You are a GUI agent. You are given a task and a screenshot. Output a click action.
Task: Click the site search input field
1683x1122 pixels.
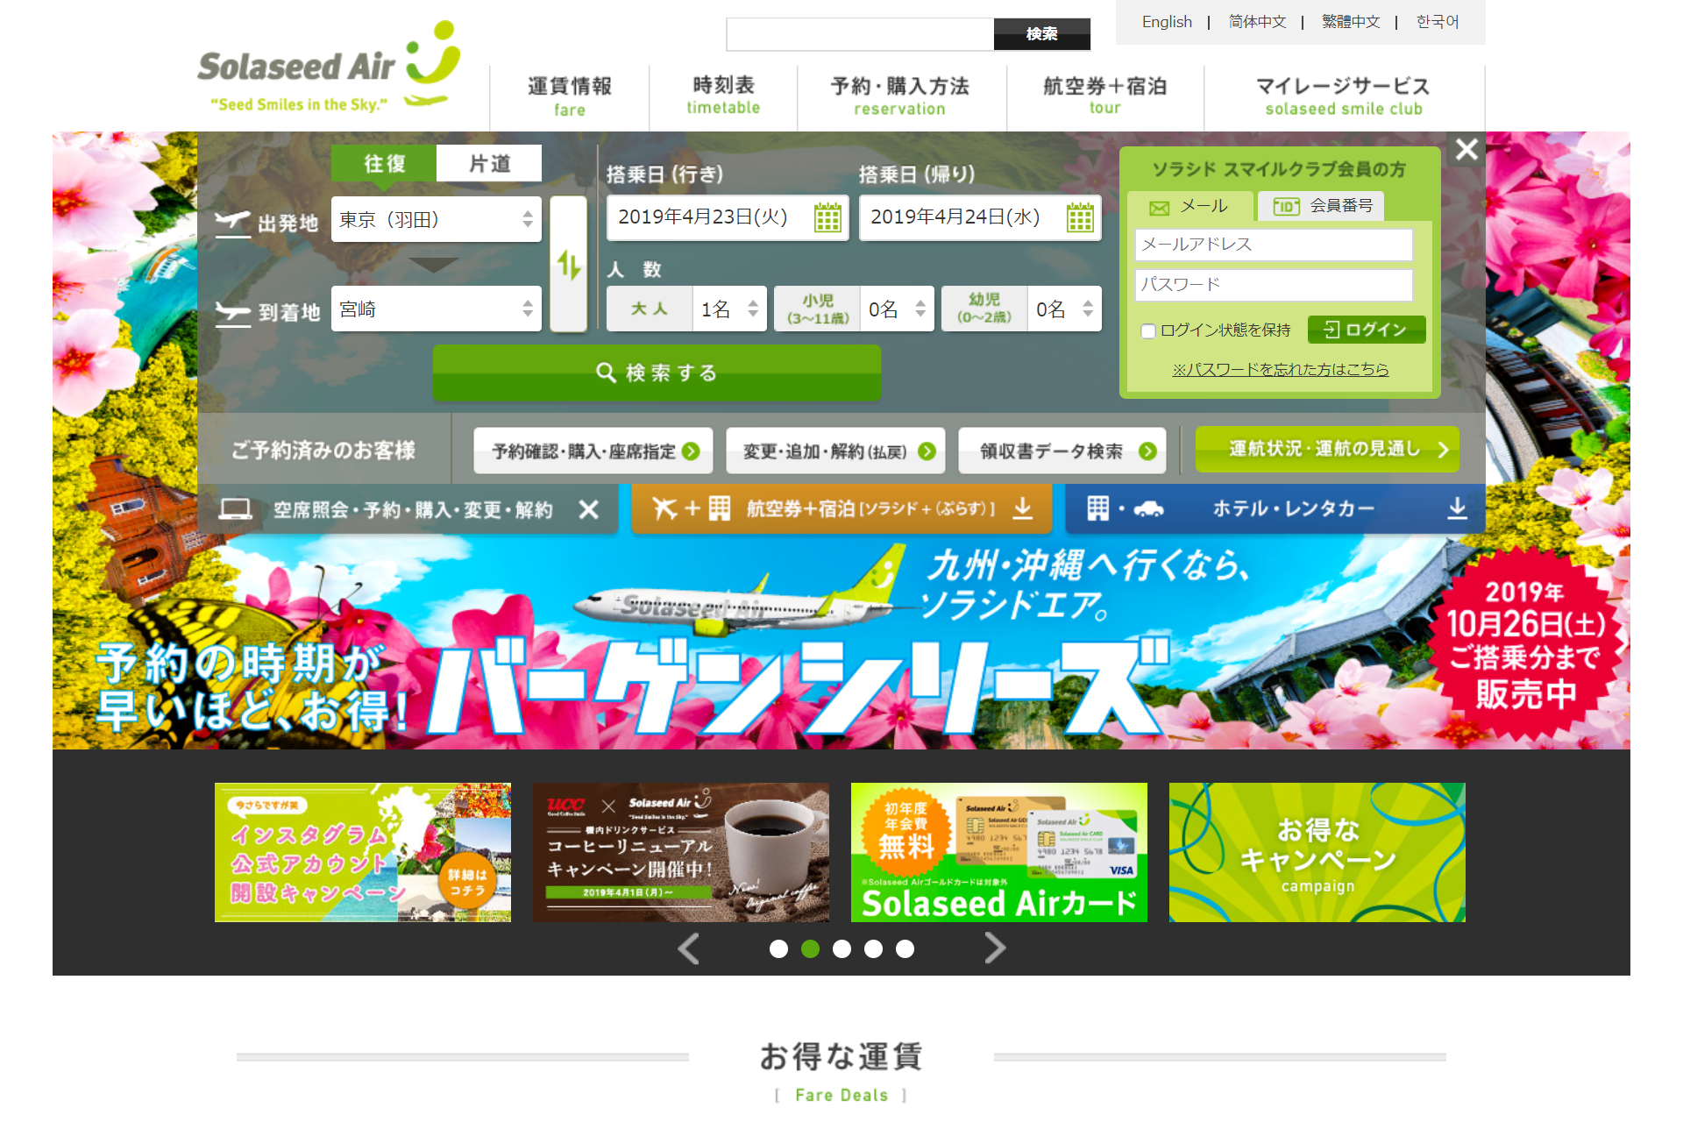(x=860, y=34)
